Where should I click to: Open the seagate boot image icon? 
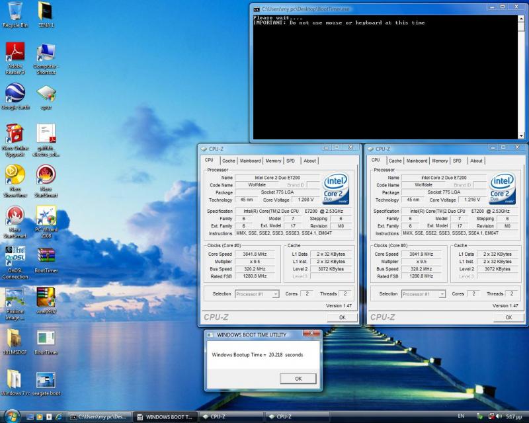tap(46, 383)
